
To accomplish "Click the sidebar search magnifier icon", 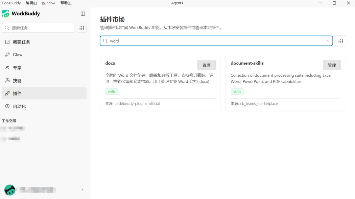I will tap(7, 28).
